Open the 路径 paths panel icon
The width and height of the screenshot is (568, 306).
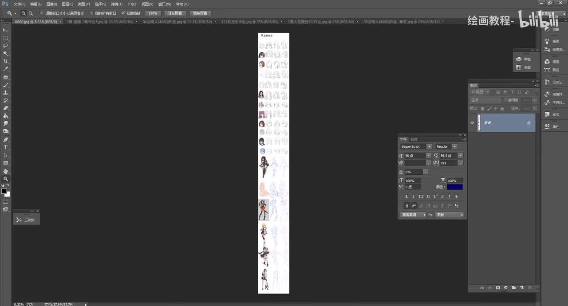point(547,70)
